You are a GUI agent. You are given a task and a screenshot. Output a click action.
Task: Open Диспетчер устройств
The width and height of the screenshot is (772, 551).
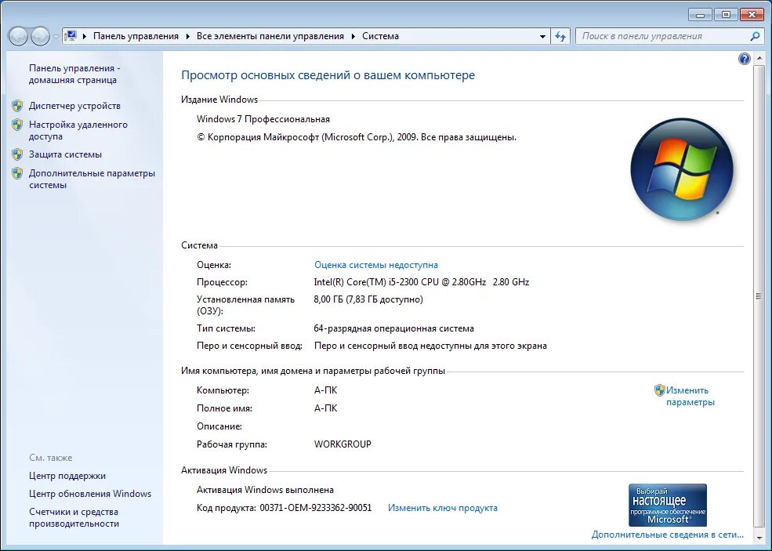click(74, 106)
